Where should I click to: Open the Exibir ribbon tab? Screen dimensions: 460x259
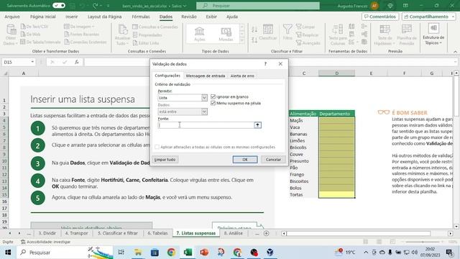tap(211, 17)
